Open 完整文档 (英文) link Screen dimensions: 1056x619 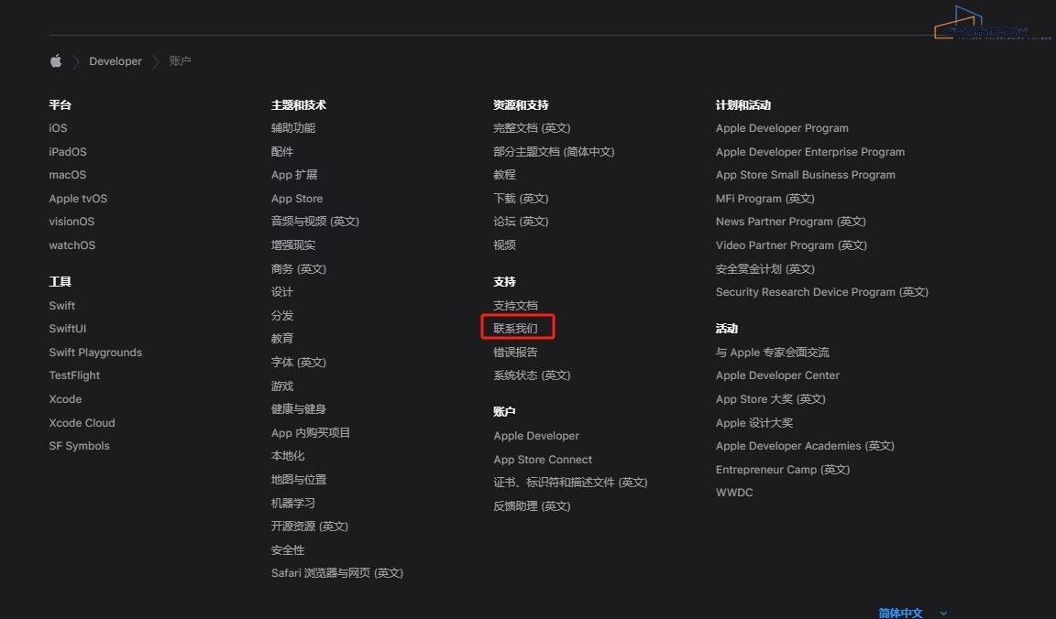point(532,128)
